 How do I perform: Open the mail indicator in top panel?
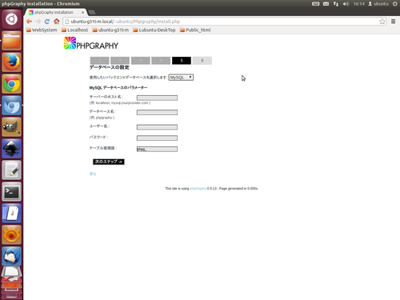tap(326, 4)
